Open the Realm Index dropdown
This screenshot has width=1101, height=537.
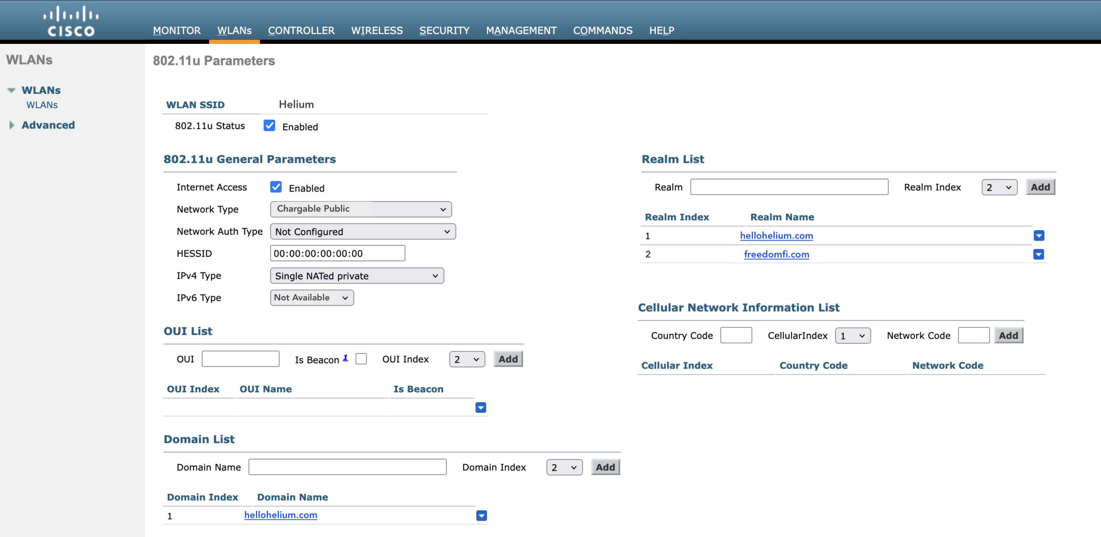(999, 187)
